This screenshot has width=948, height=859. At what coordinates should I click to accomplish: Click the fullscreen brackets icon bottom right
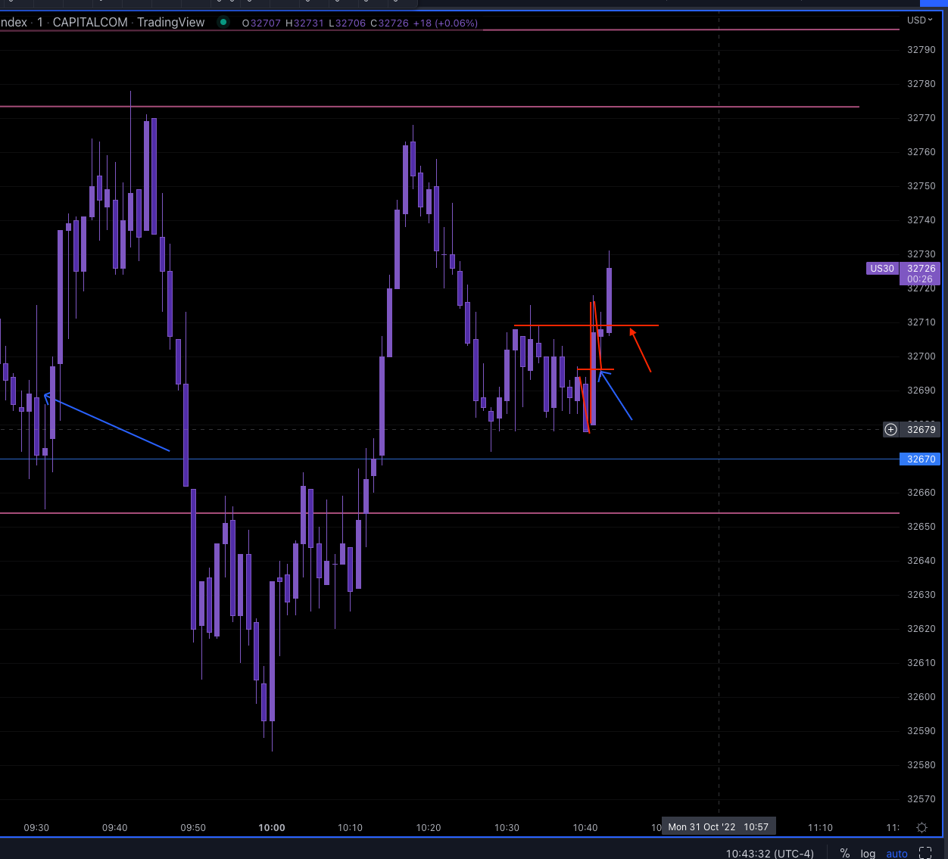pyautogui.click(x=925, y=852)
